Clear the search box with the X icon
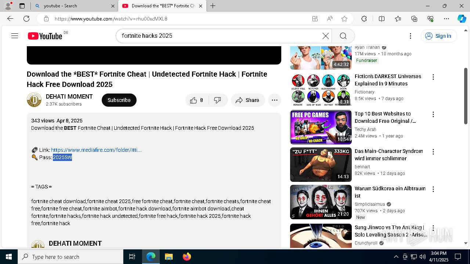This screenshot has height=264, width=470. click(x=326, y=36)
